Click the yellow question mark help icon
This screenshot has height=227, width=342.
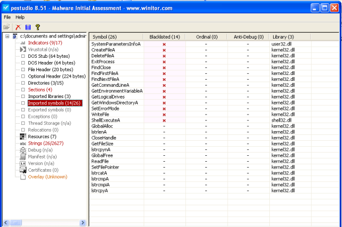[37, 27]
